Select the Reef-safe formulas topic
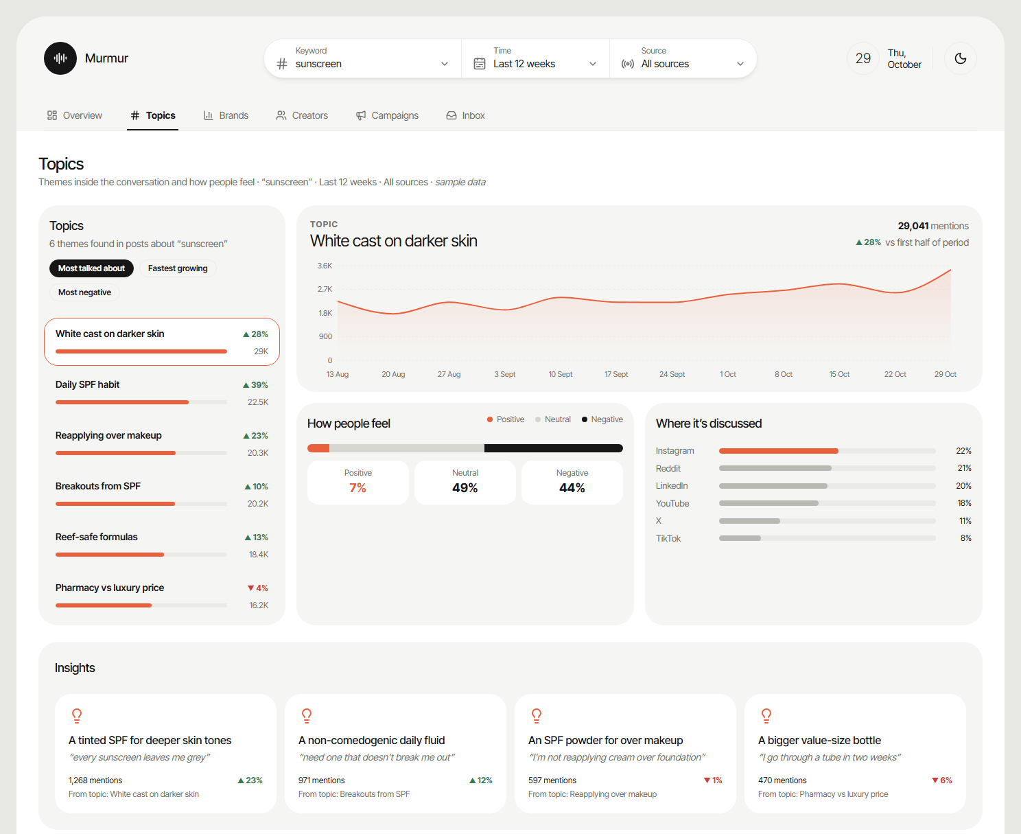The image size is (1021, 834). pyautogui.click(x=162, y=545)
